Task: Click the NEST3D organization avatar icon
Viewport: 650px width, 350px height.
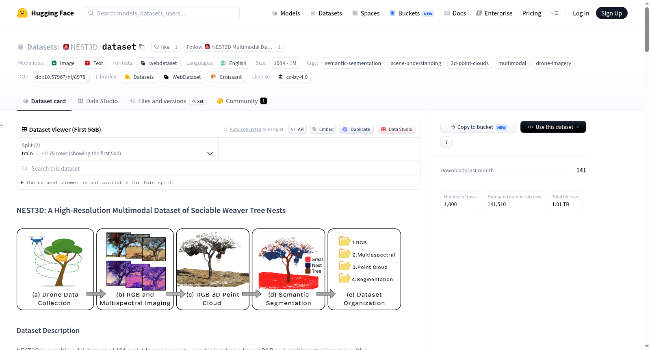Action: (66, 47)
